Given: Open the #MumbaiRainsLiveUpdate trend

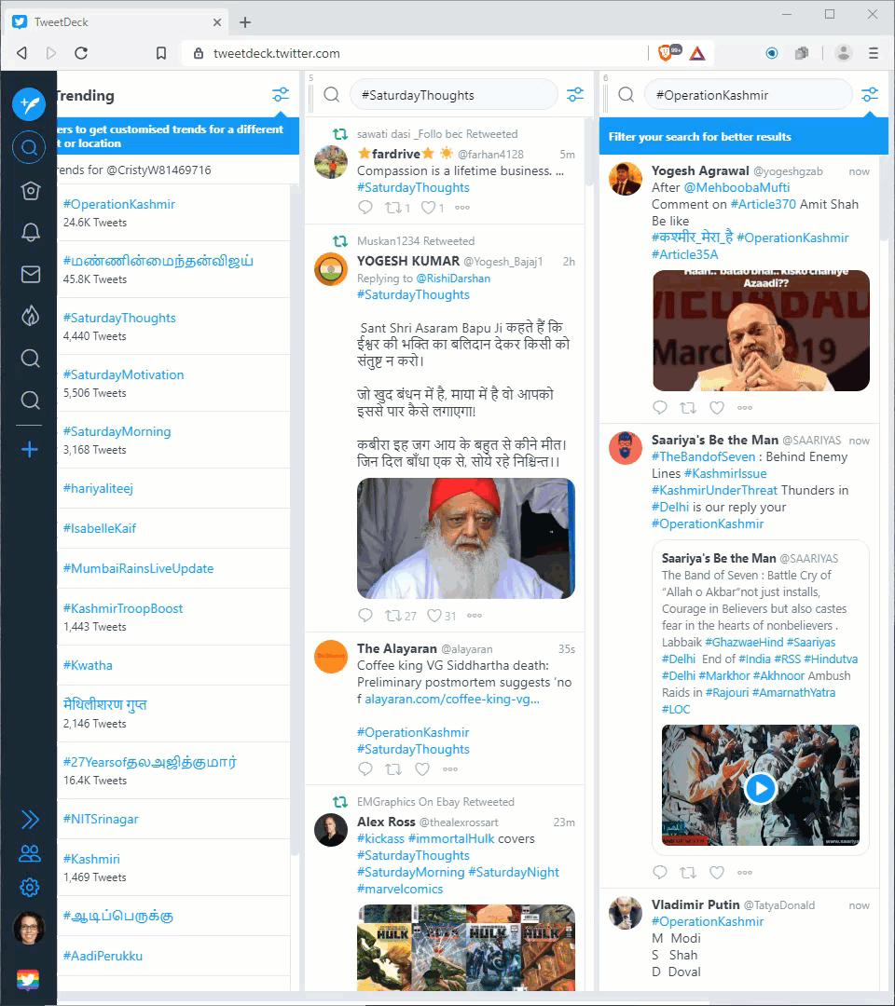Looking at the screenshot, I should click(x=138, y=568).
